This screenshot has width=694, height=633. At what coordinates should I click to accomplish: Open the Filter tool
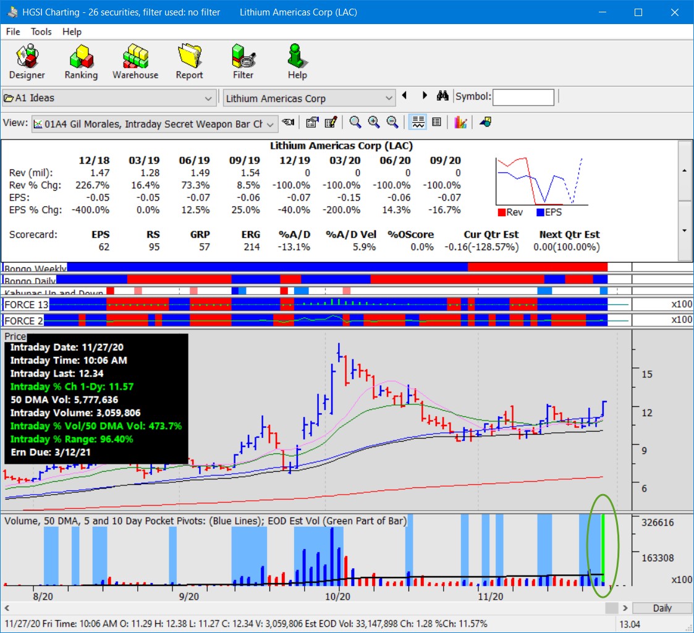click(x=243, y=62)
